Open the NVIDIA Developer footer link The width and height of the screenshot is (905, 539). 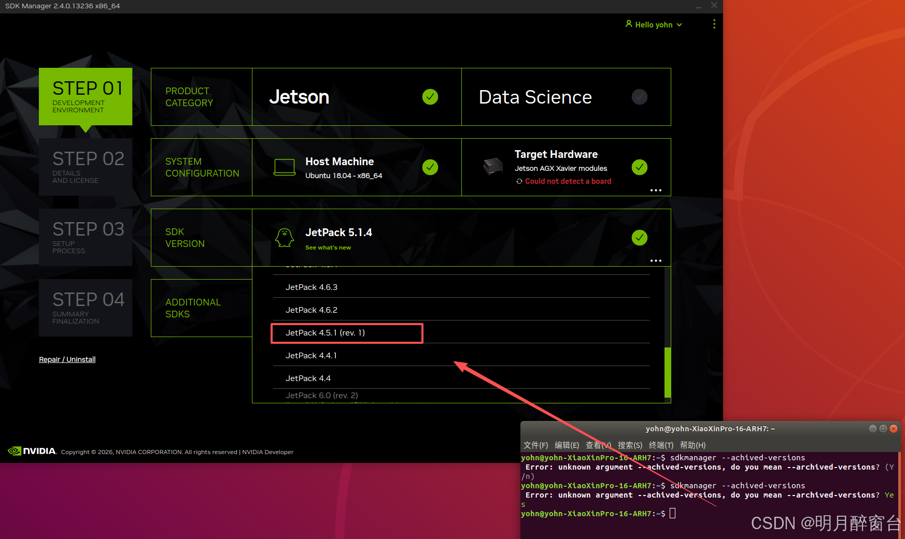(267, 452)
